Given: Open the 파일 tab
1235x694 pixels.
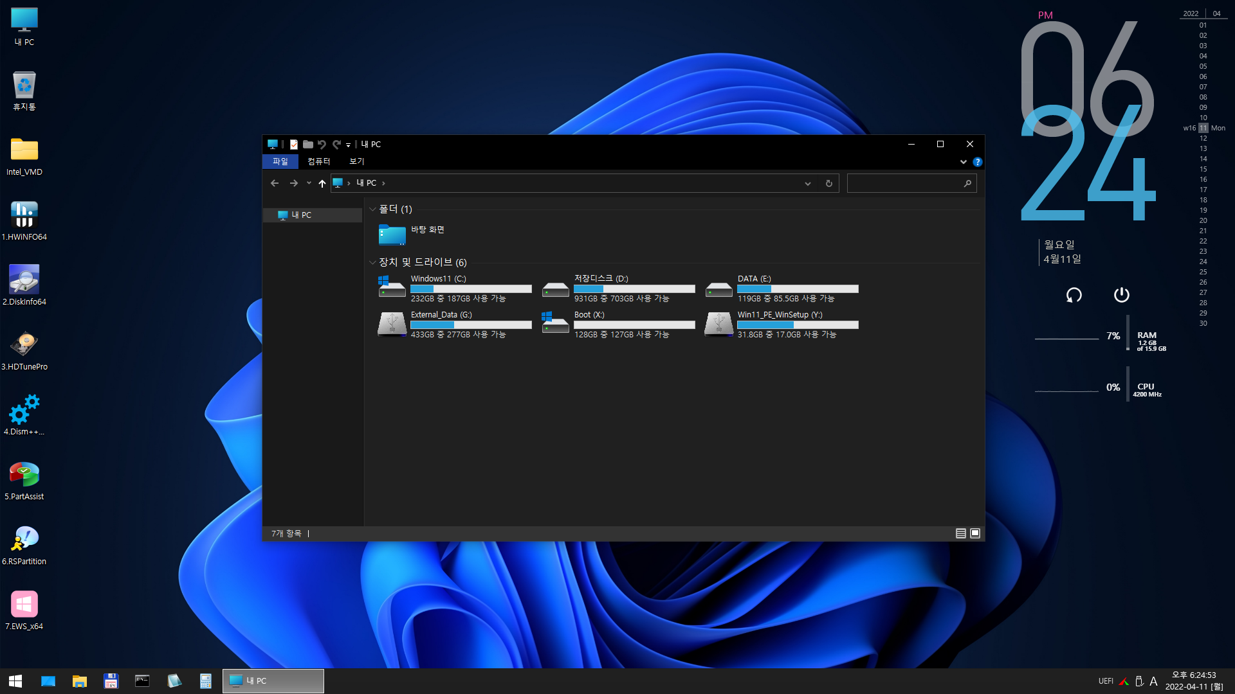Looking at the screenshot, I should click(280, 162).
